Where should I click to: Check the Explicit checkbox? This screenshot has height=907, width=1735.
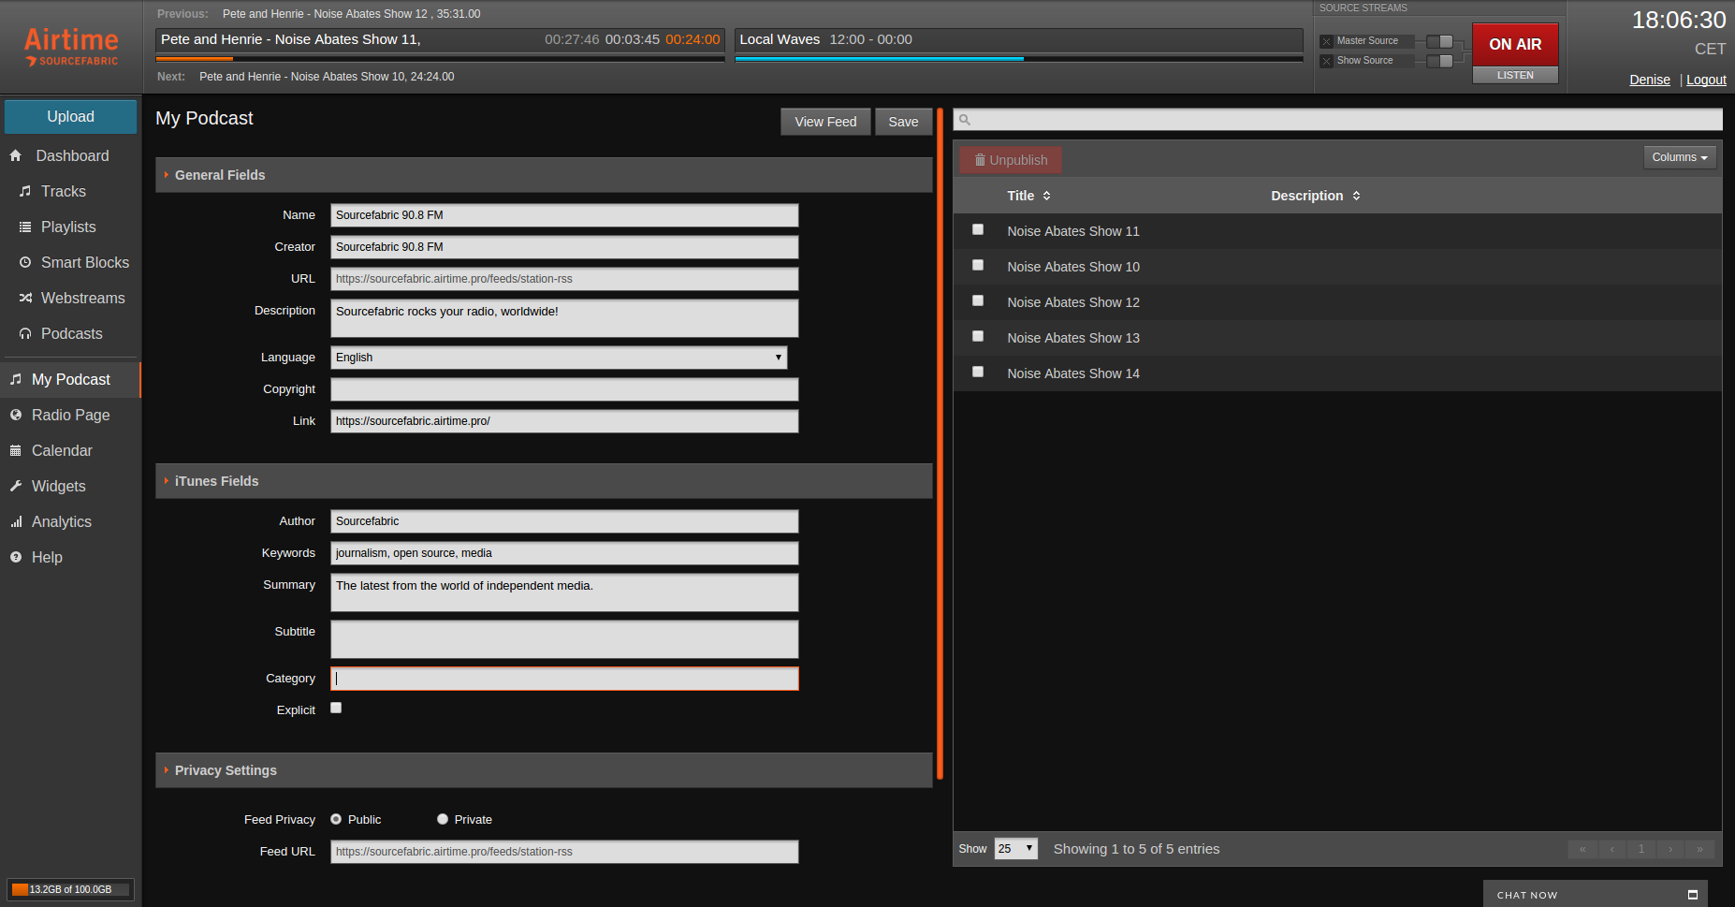tap(336, 709)
